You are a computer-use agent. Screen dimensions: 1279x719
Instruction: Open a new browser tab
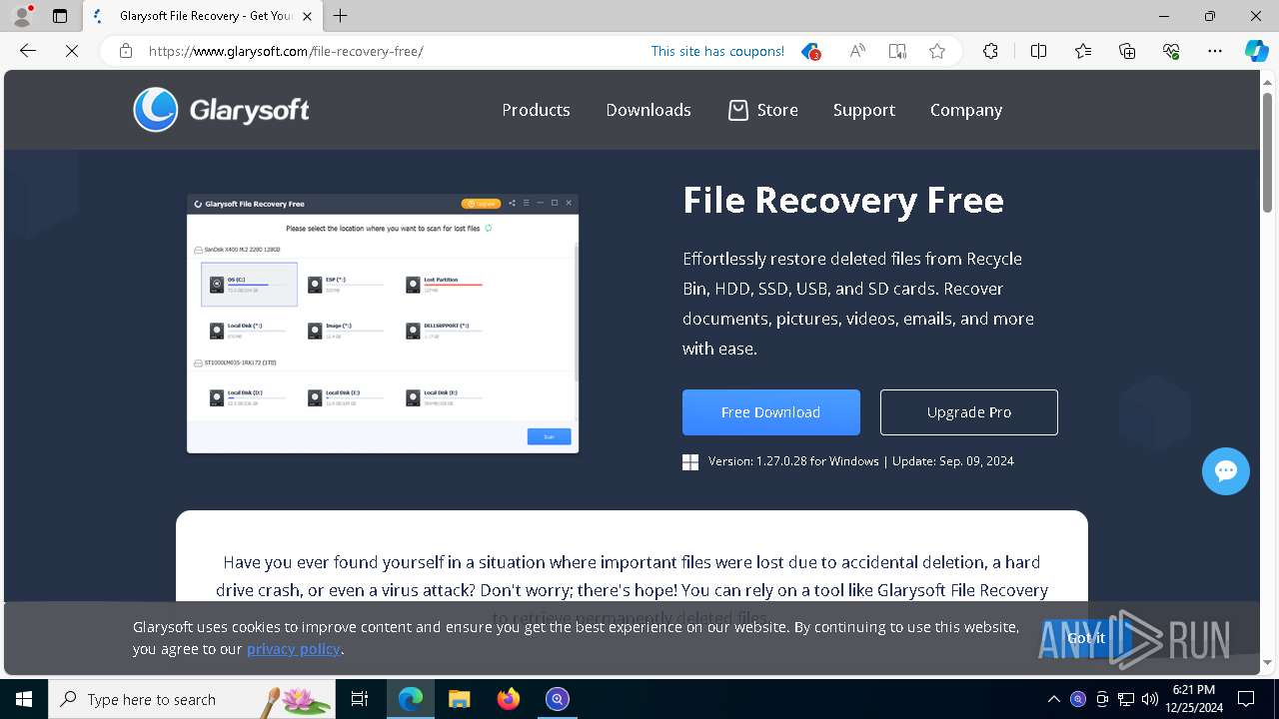[x=341, y=16]
